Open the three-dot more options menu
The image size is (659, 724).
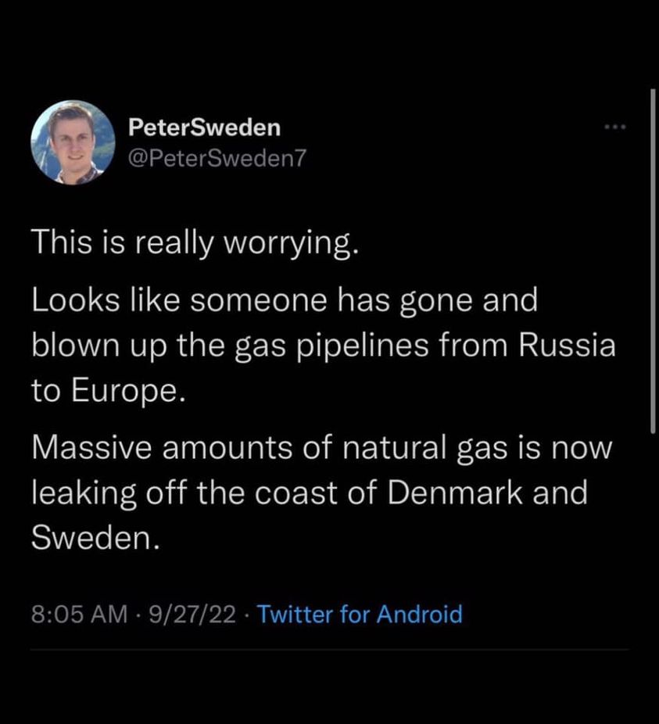coord(614,127)
